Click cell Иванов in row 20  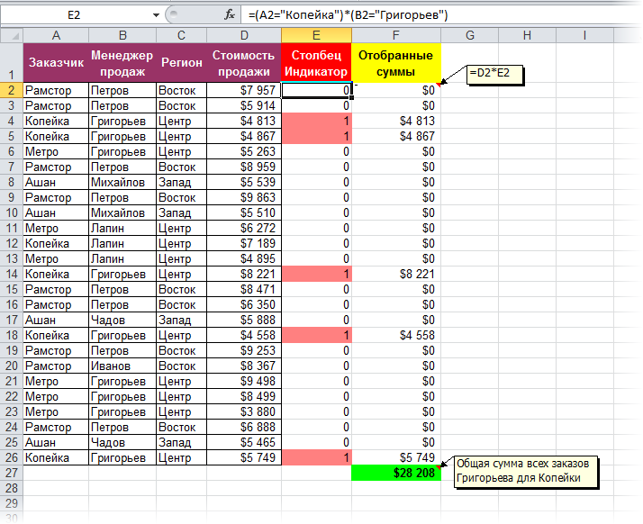pos(122,366)
